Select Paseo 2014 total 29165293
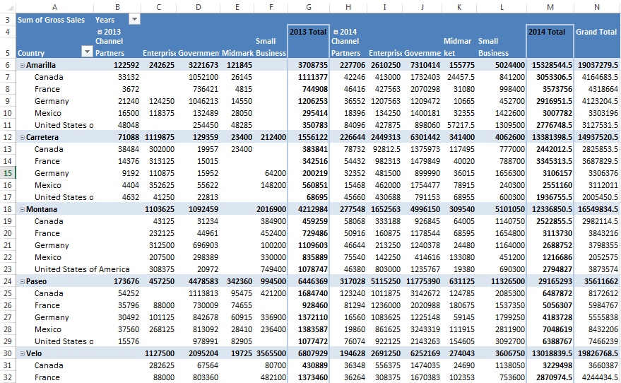This screenshot has height=383, width=621. click(x=550, y=281)
